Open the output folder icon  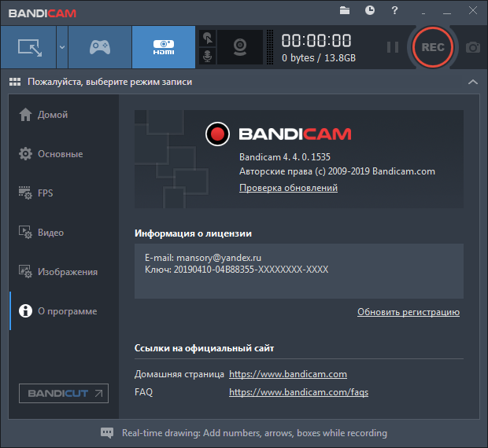point(345,10)
